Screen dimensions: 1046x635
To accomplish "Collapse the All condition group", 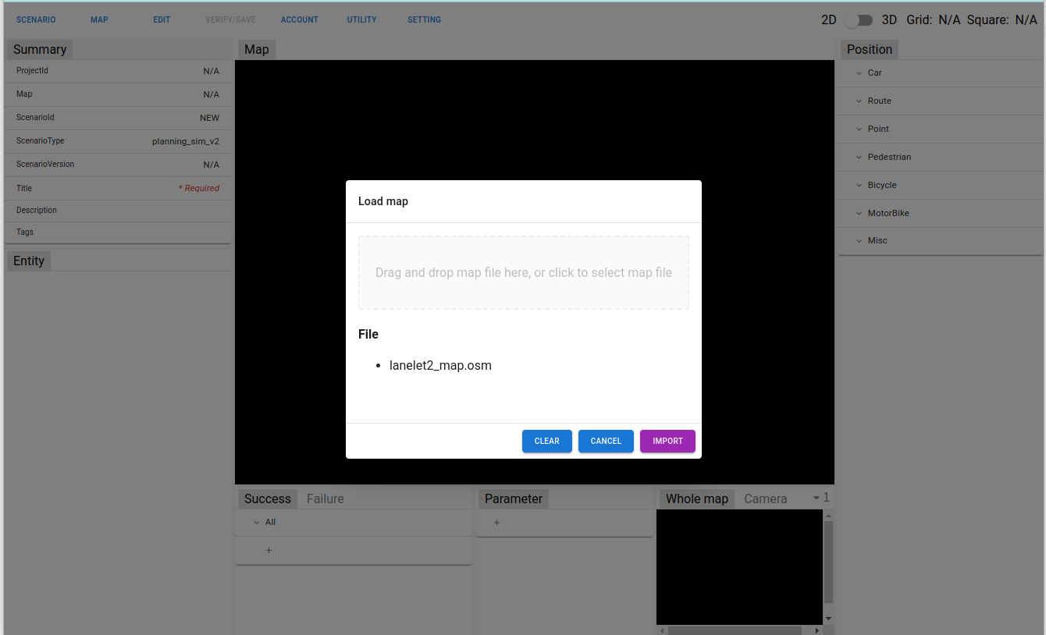I will [x=255, y=522].
